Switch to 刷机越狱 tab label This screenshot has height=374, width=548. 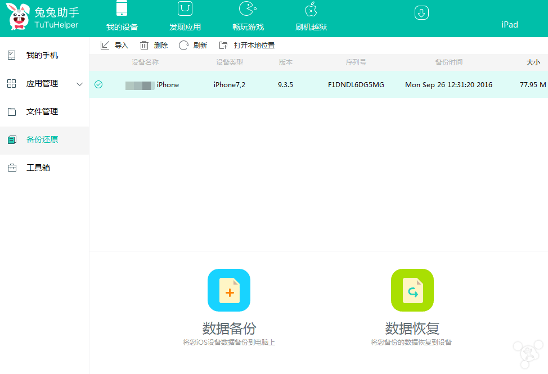pyautogui.click(x=311, y=27)
